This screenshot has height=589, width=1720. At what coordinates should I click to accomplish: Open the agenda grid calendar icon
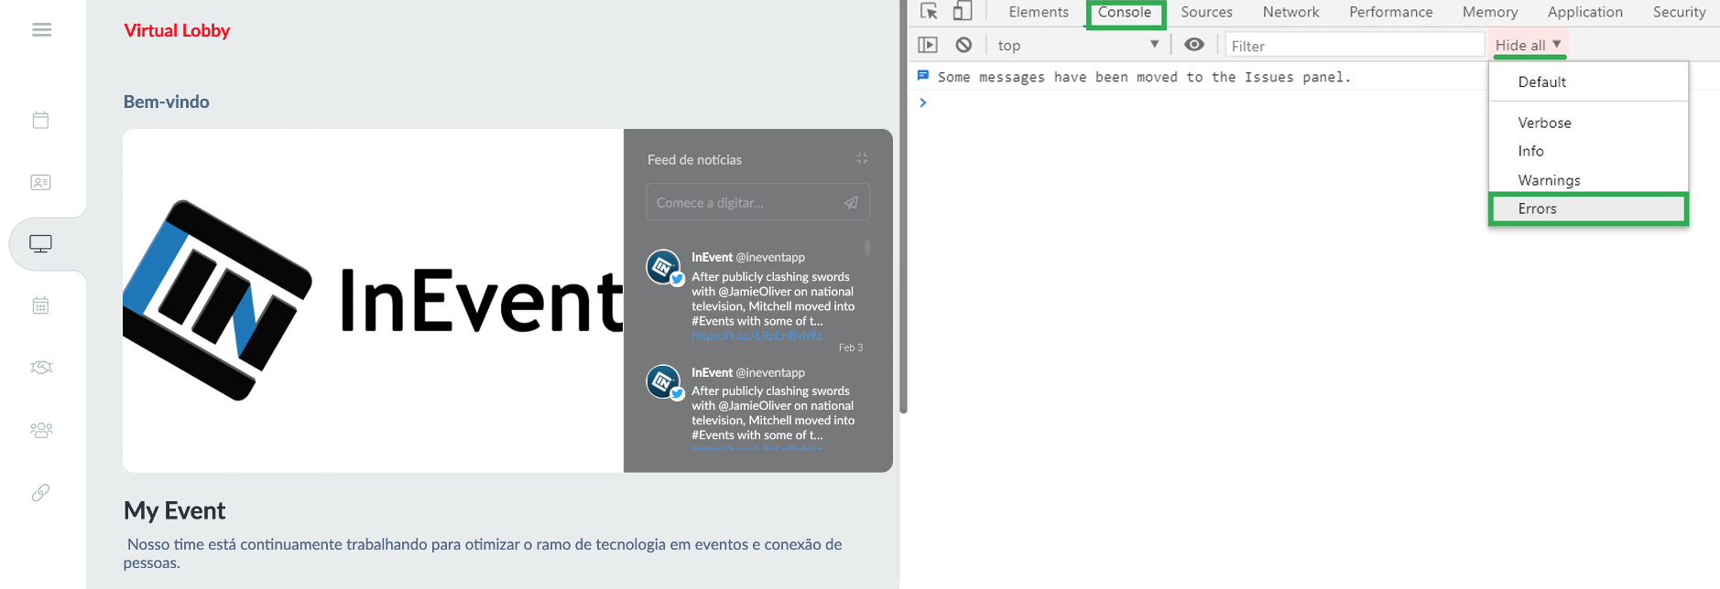pyautogui.click(x=41, y=305)
